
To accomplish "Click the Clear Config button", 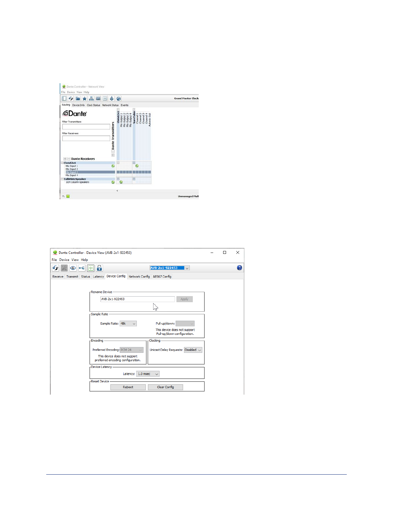I will click(165, 387).
